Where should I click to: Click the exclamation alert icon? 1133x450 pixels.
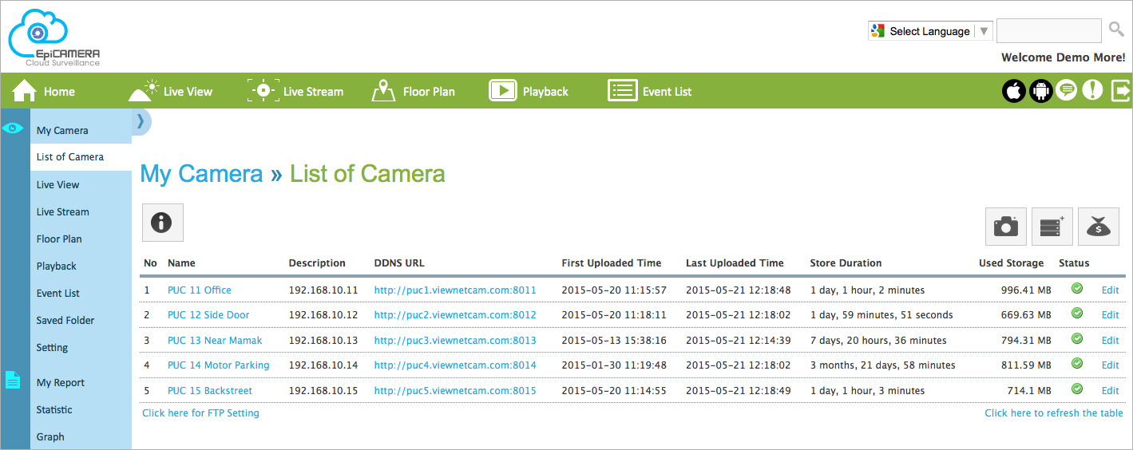pos(1092,90)
